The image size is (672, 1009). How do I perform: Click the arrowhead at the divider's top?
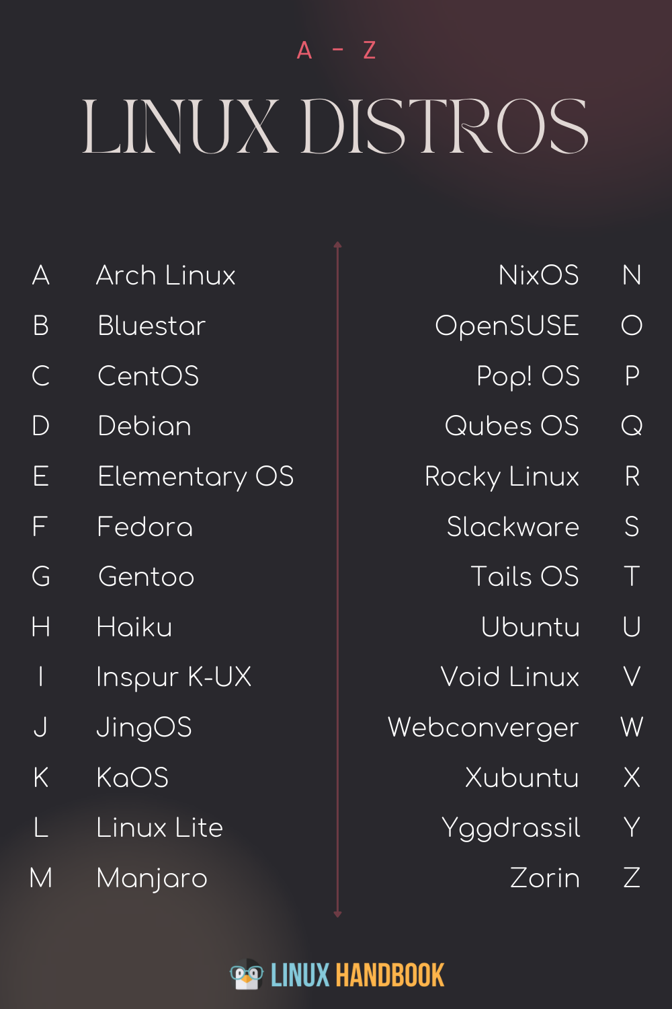(337, 246)
